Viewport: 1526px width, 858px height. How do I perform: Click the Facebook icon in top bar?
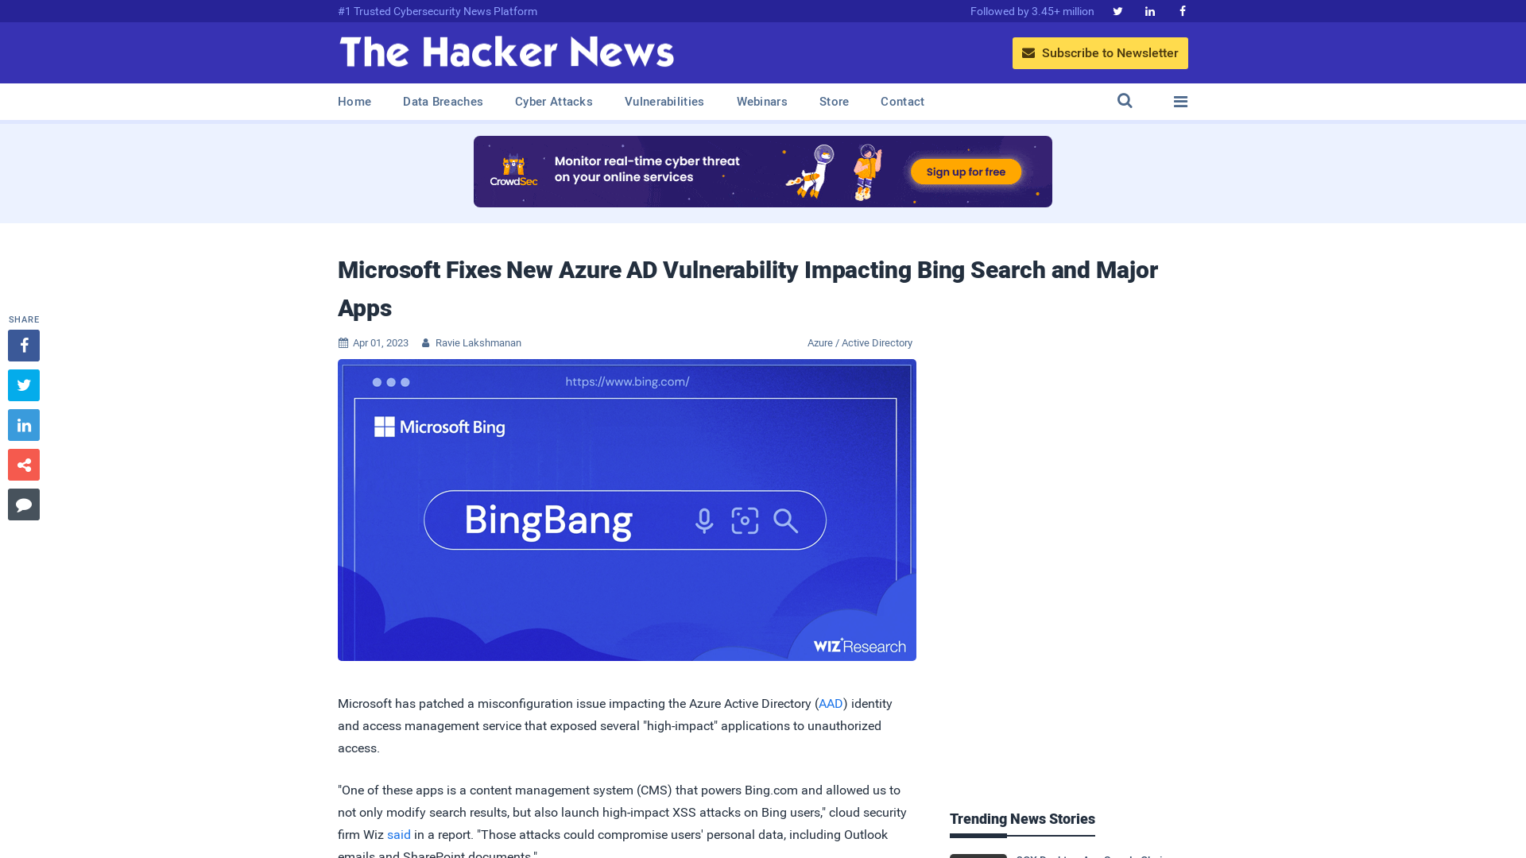coord(1181,10)
